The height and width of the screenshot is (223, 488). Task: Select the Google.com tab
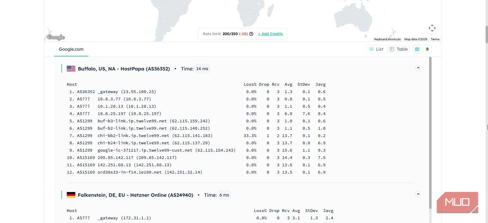pyautogui.click(x=71, y=49)
